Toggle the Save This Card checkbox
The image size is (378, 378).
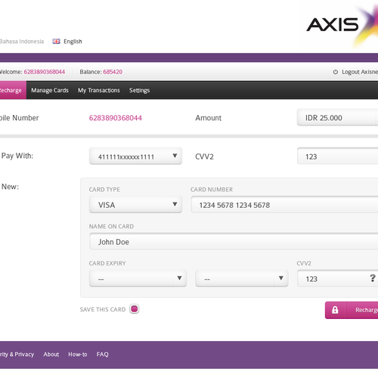(x=135, y=308)
